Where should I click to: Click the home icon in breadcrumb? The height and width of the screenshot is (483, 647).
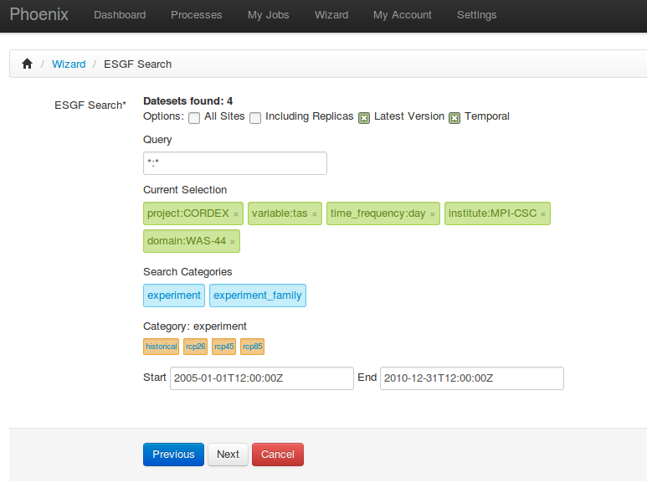[x=28, y=64]
